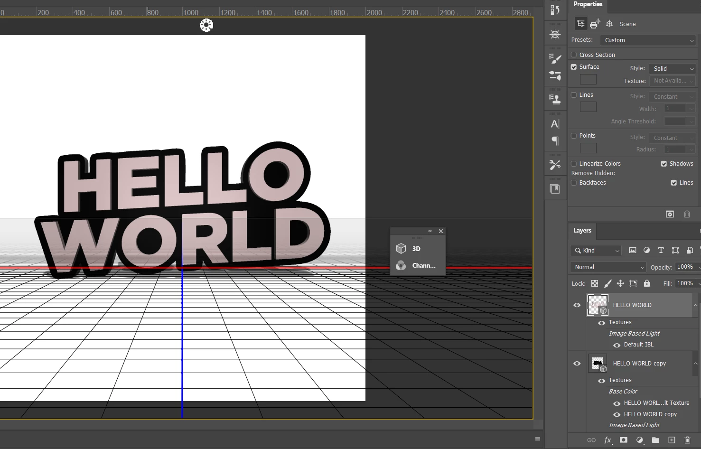Image resolution: width=701 pixels, height=449 pixels.
Task: Click the 3D coordinates icon in Properties
Action: (x=610, y=23)
